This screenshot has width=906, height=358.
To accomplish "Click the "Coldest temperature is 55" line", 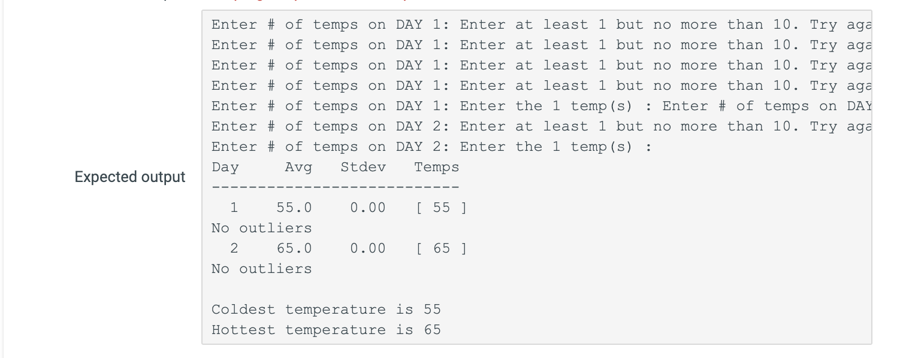I will [326, 310].
